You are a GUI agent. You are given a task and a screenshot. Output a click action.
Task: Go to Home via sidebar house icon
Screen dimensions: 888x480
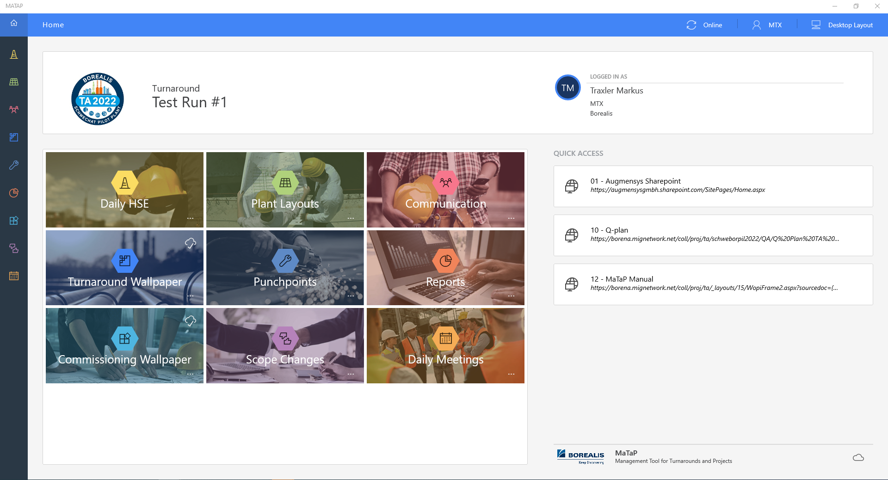point(14,23)
